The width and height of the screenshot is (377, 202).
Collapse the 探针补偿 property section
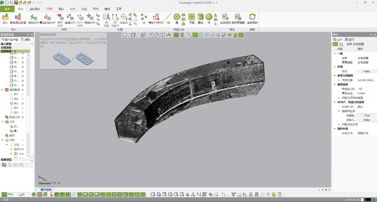pyautogui.click(x=334, y=129)
